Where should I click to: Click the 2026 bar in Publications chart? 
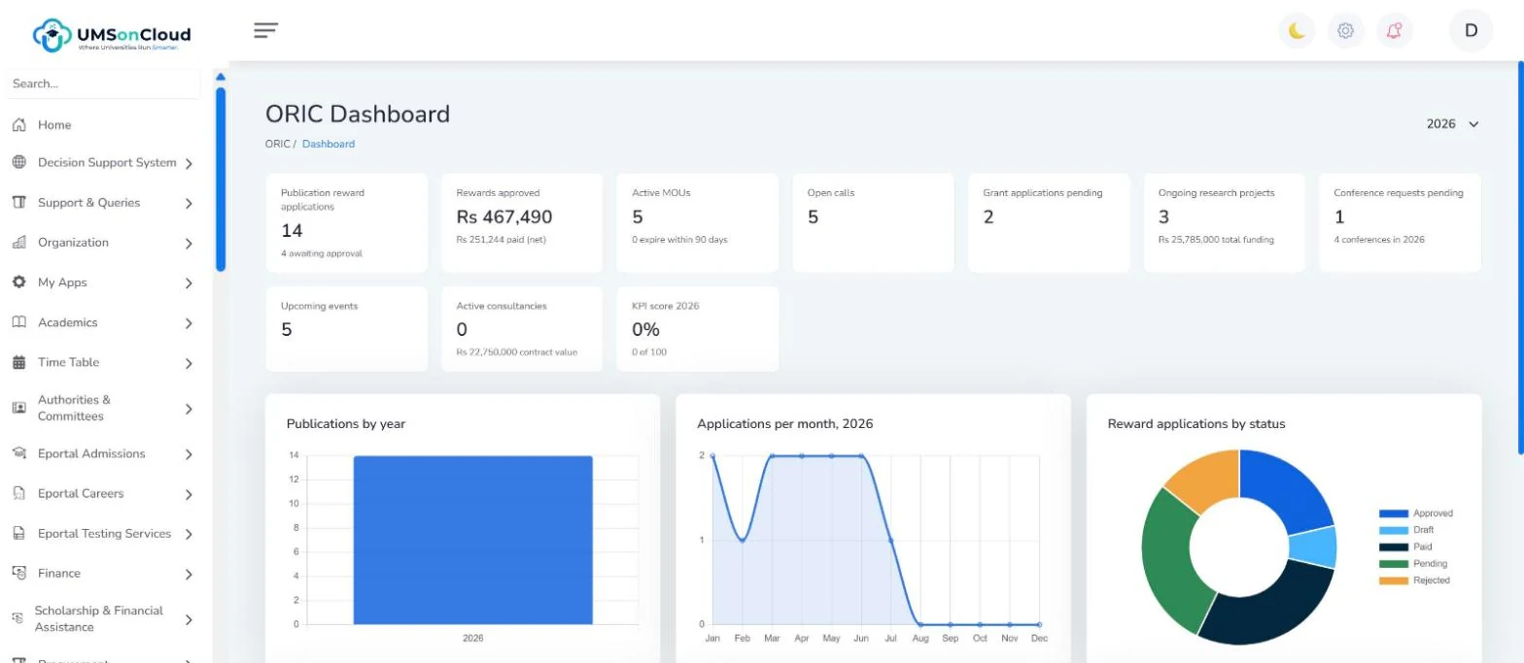click(472, 540)
